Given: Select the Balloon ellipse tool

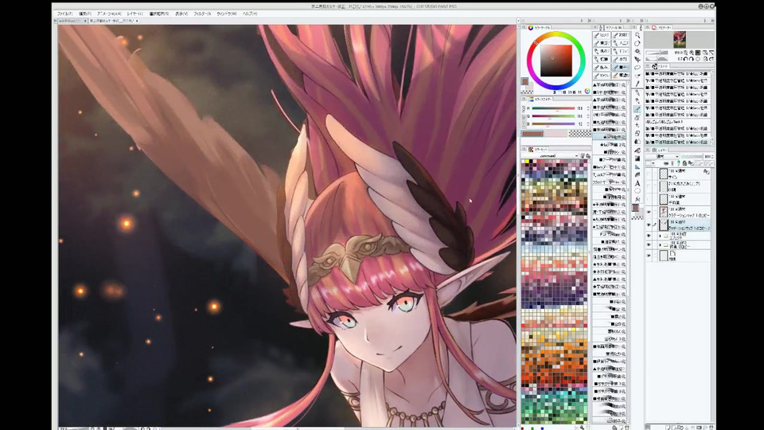Looking at the screenshot, I should coord(637,190).
